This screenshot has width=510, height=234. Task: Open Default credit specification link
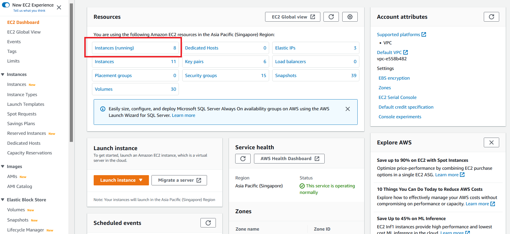click(406, 107)
